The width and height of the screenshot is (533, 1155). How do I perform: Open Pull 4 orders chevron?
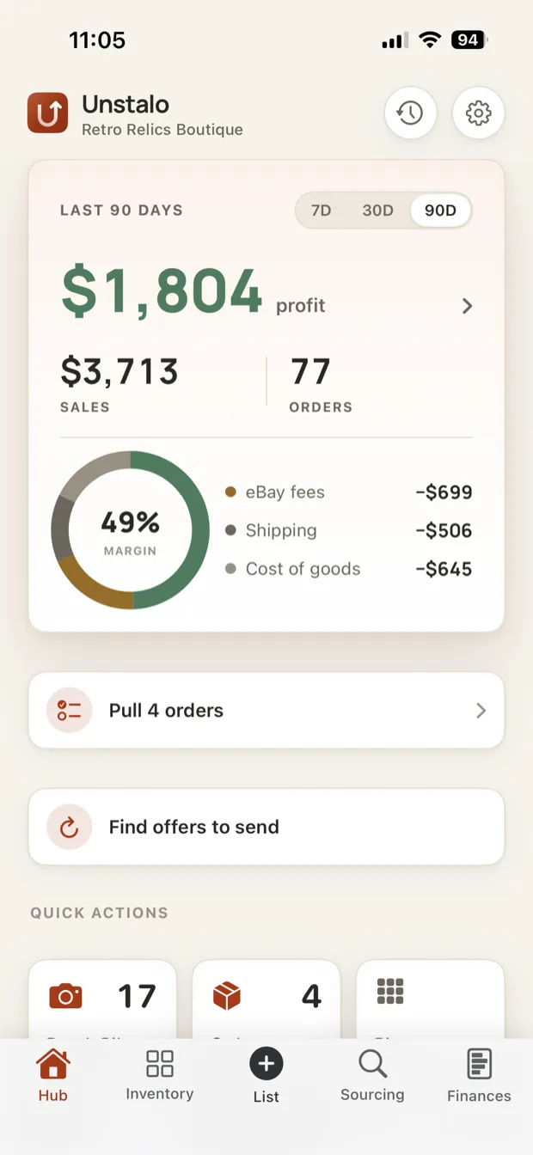point(481,711)
